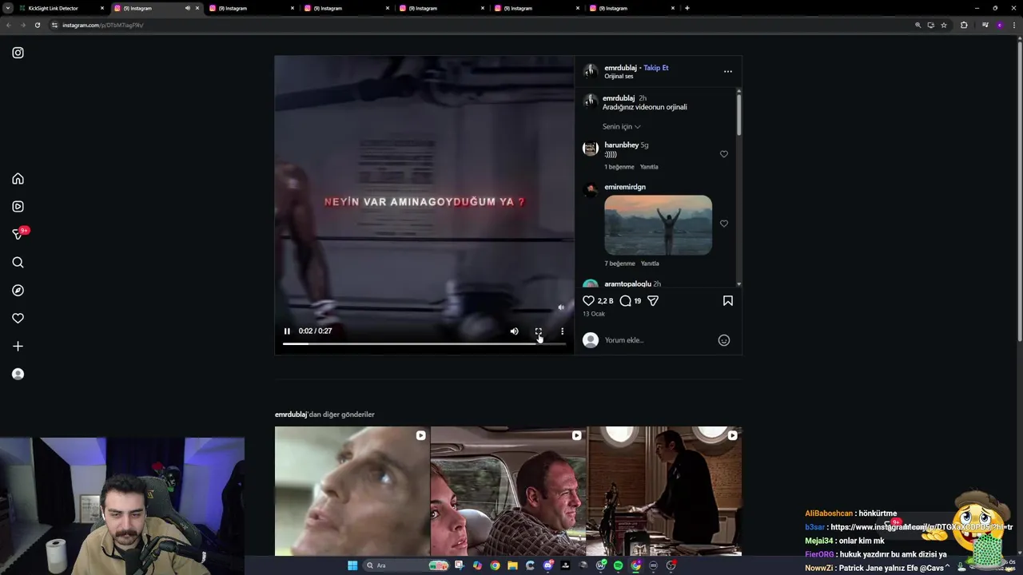The width and height of the screenshot is (1023, 575).
Task: Like emiremirdgn's comment
Action: coord(723,224)
